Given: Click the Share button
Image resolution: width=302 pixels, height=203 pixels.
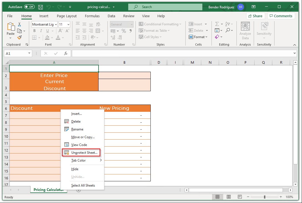Looking at the screenshot, I should point(255,16).
